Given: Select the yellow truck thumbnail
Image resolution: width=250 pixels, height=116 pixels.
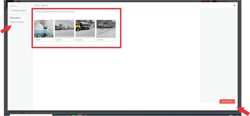Looking at the screenshot, I should tap(85, 29).
